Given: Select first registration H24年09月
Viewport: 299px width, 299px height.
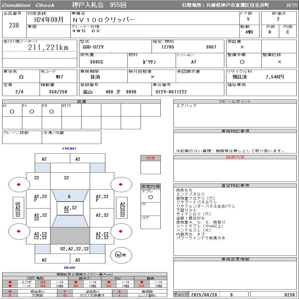Looking at the screenshot, I should [x=49, y=19].
